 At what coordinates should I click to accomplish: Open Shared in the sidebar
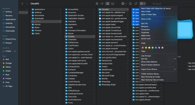point(9,43)
